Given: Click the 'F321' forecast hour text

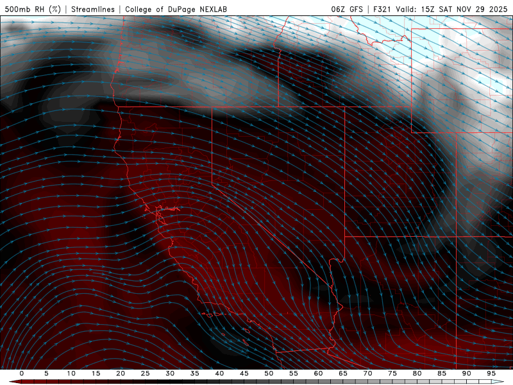Looking at the screenshot, I should point(382,9).
